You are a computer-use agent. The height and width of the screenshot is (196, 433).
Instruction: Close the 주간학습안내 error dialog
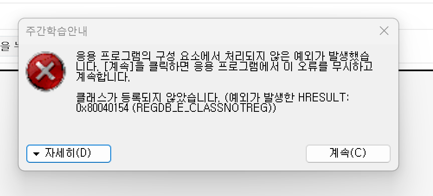(384, 31)
